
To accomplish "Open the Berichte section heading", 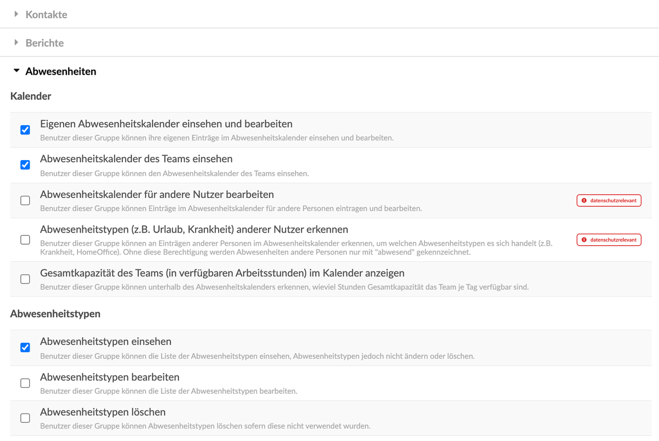I will [44, 43].
